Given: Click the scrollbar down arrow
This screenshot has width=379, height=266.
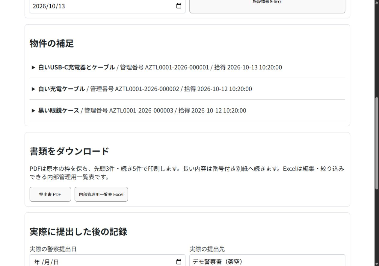Looking at the screenshot, I should (377, 264).
